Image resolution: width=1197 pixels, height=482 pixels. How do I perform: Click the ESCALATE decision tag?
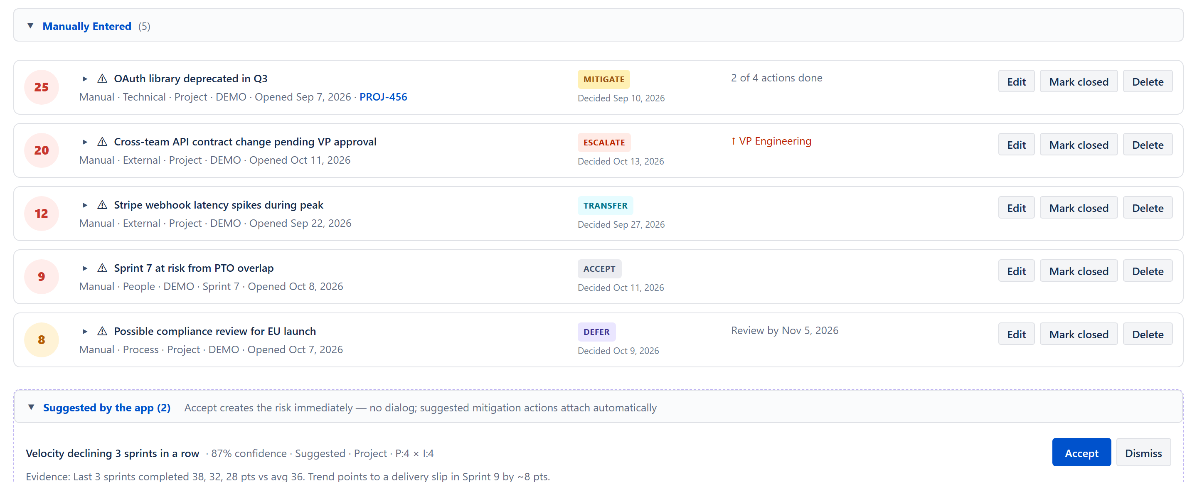(x=604, y=143)
